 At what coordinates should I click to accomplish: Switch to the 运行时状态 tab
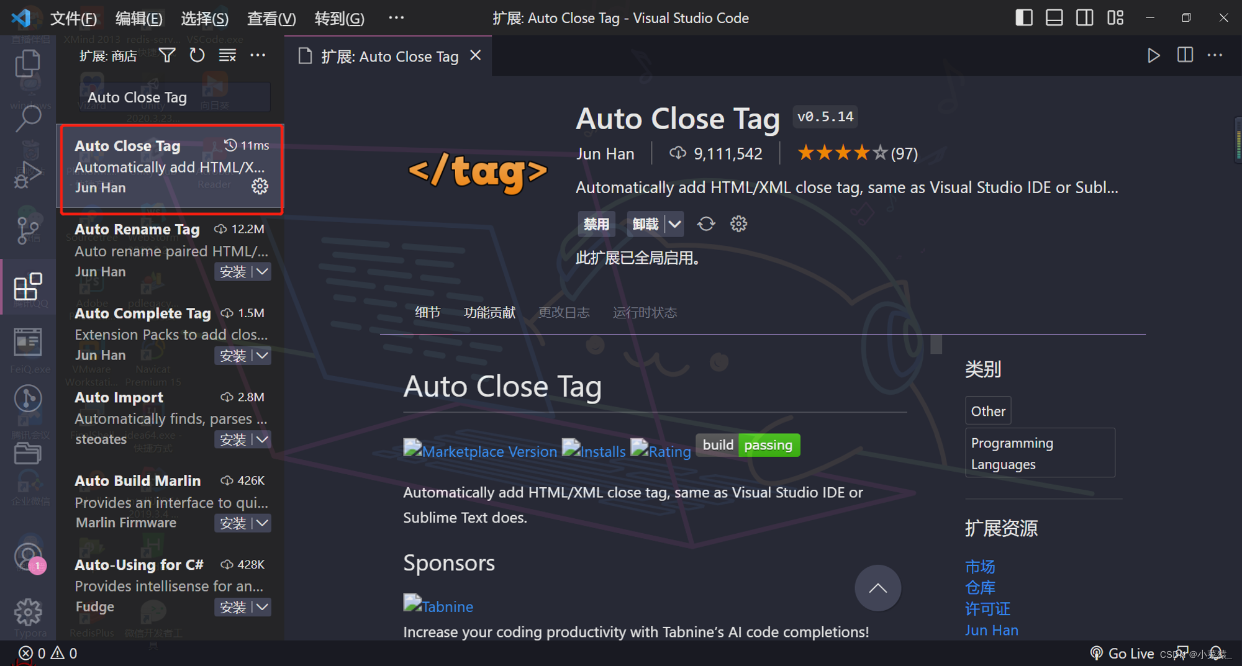tap(645, 312)
